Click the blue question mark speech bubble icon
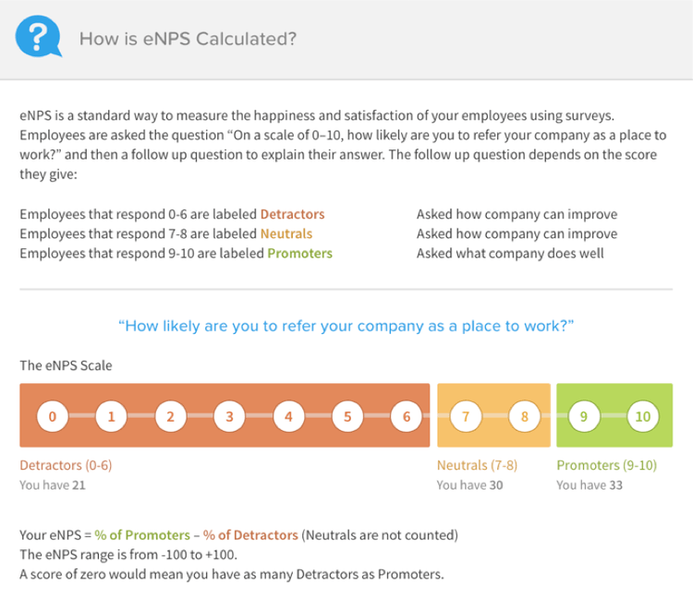This screenshot has width=693, height=609. (39, 37)
